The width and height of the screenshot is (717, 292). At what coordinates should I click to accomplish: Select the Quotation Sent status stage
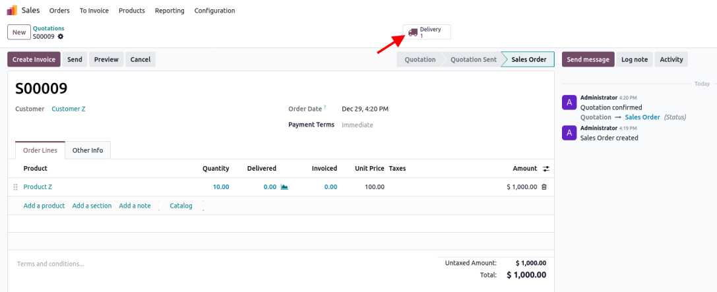pyautogui.click(x=473, y=59)
